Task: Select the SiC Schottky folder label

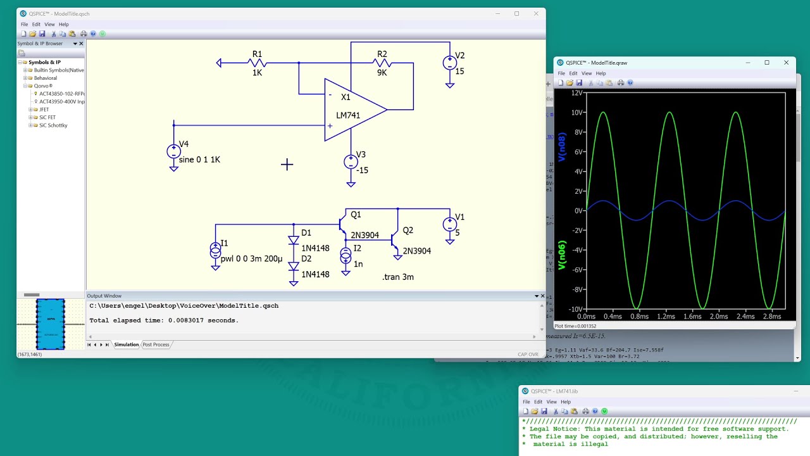Action: point(53,125)
